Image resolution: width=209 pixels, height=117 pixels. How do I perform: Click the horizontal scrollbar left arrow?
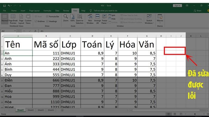click(x=131, y=110)
